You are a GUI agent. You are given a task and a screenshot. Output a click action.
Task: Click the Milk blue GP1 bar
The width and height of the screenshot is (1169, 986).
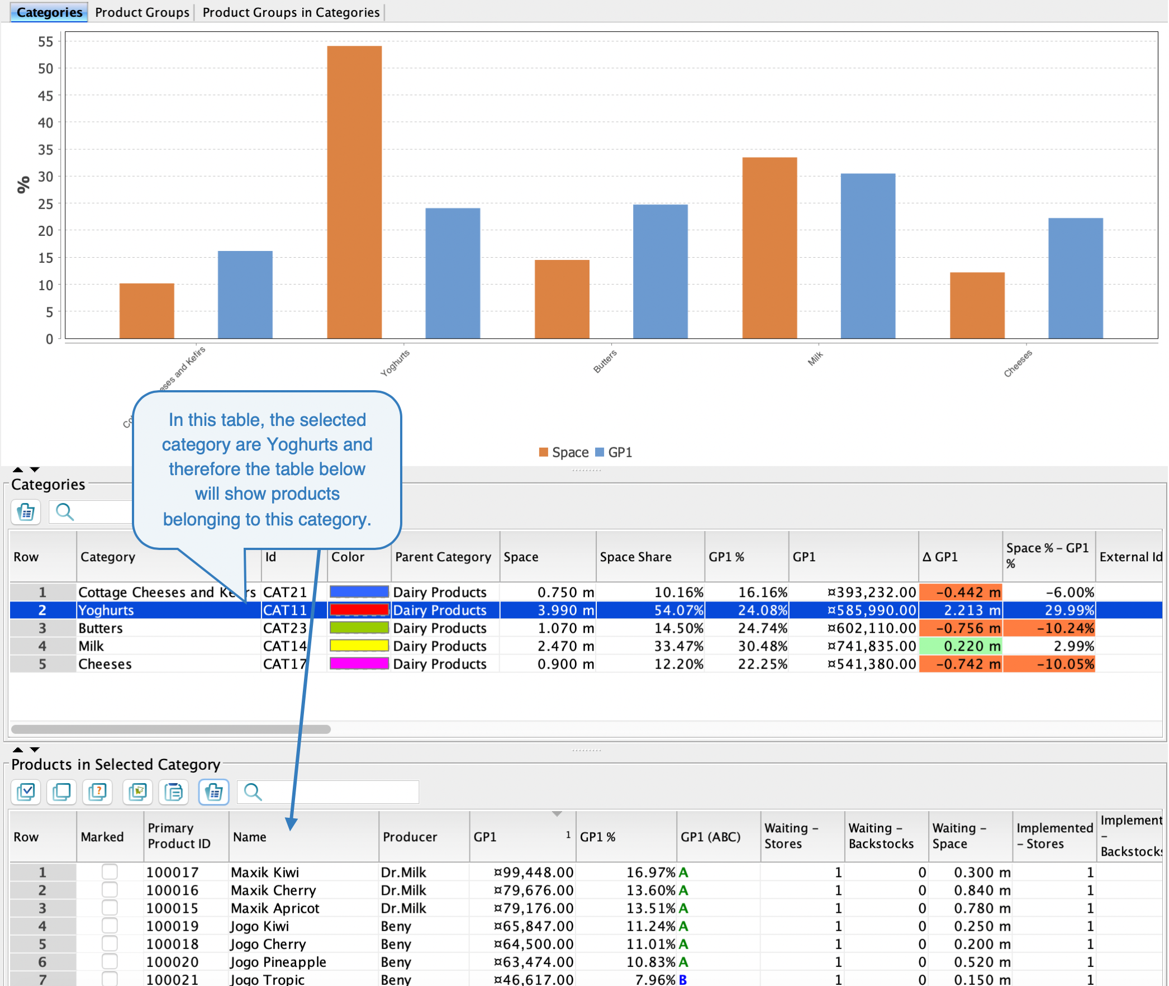tap(868, 255)
